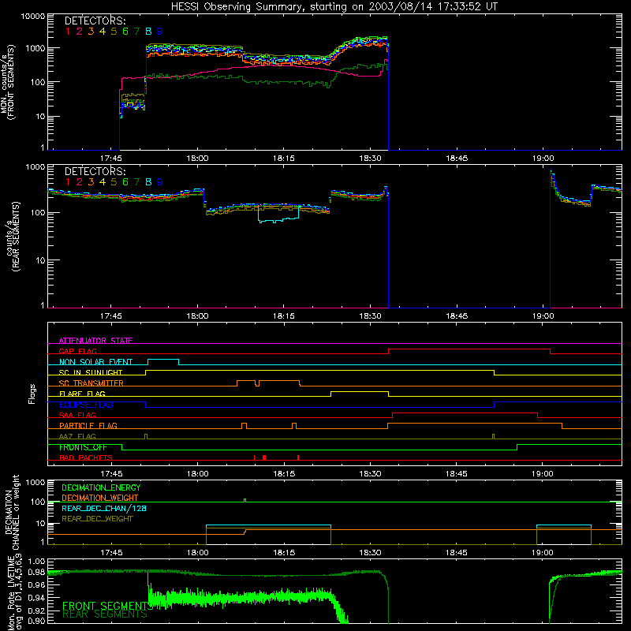Click the REAR SEGMENTS livetime legend label
The image size is (631, 631).
pos(105,614)
